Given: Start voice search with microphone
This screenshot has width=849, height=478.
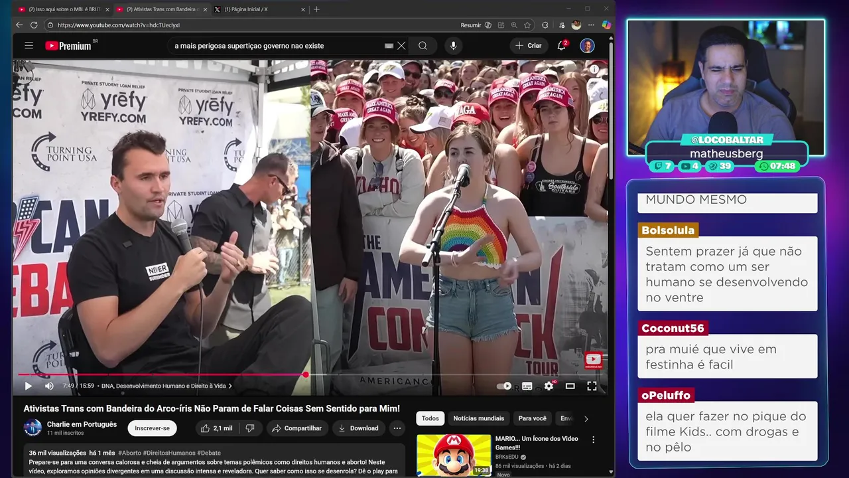Looking at the screenshot, I should click(454, 46).
